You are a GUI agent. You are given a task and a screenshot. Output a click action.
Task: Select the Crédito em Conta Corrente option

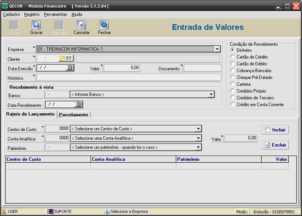point(232,104)
